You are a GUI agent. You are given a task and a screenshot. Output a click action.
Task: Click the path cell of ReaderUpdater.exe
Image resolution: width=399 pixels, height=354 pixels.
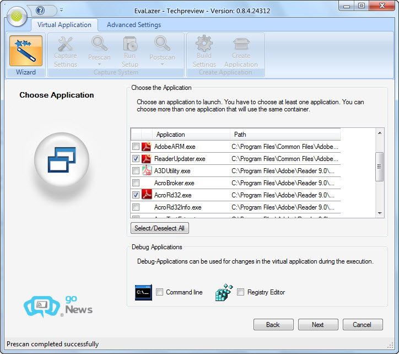[285, 159]
